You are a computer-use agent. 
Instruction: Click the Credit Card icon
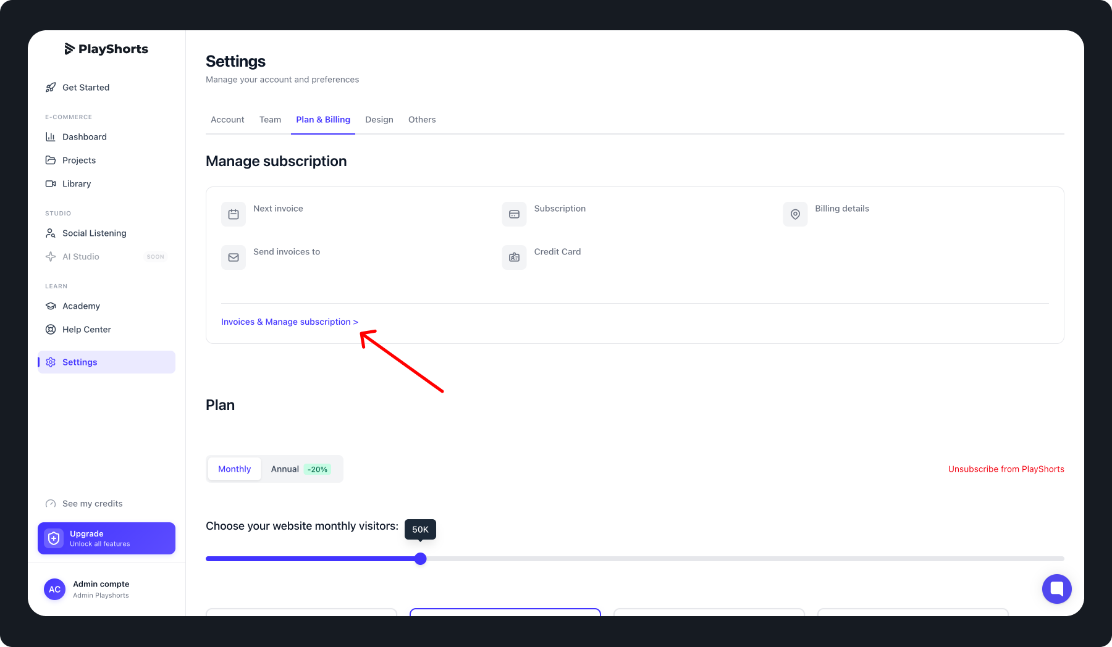click(514, 257)
